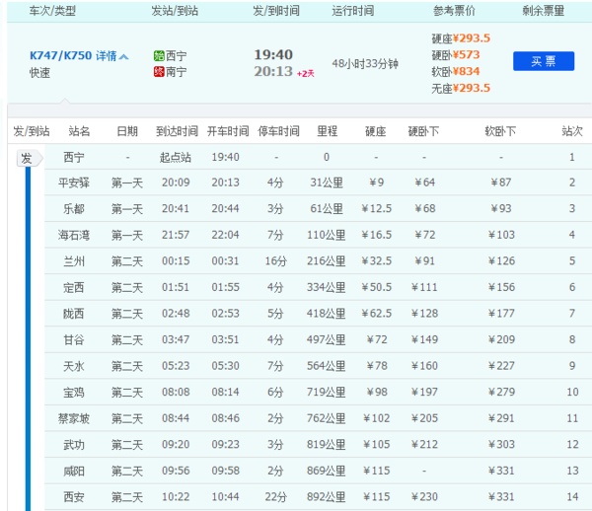Click the blue 买票 buy ticket button
This screenshot has height=511, width=592.
point(544,61)
